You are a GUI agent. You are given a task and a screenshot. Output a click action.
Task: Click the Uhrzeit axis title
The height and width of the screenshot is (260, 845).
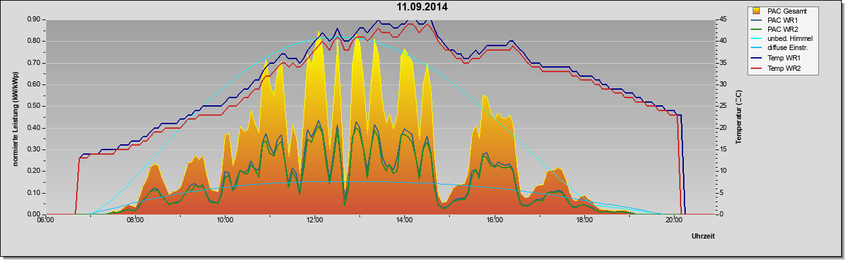click(703, 237)
